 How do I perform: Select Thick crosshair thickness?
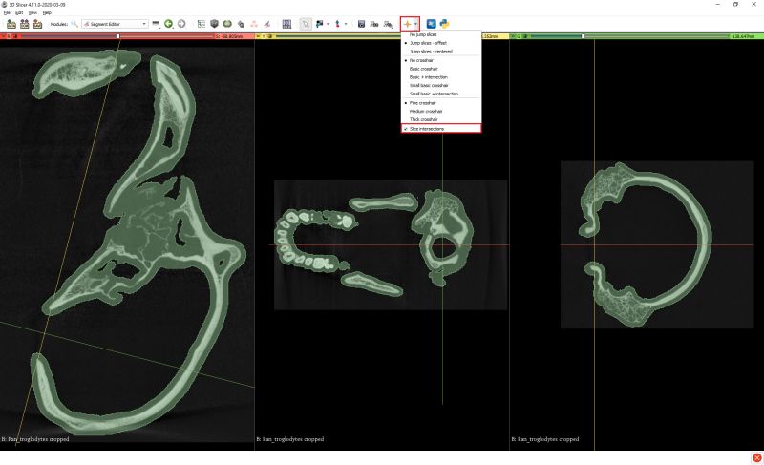coord(441,119)
